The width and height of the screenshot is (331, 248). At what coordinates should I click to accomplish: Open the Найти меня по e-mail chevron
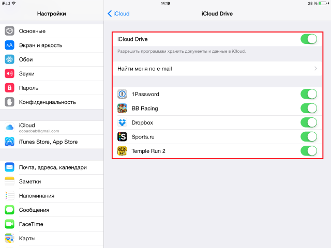point(315,69)
